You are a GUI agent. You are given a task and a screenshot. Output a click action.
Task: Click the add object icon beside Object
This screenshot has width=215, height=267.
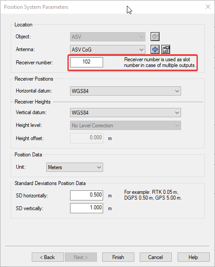tap(155, 37)
